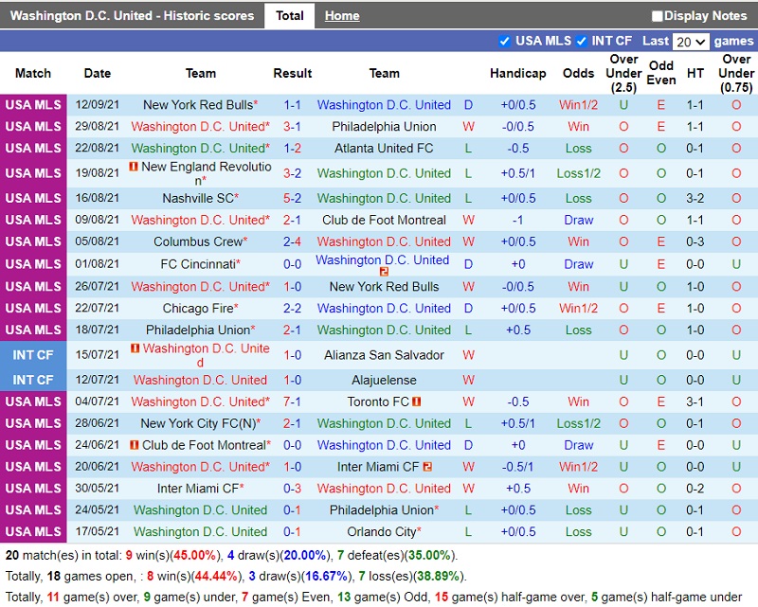
Task: Click the 7-1 result against Toronto FC
Action: 292,402
